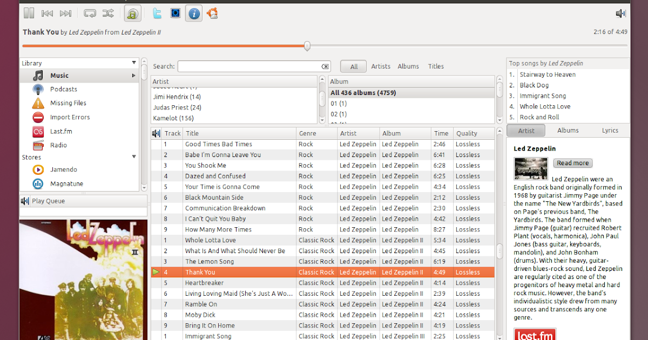
Task: Open the lost.fm link
Action: click(535, 334)
